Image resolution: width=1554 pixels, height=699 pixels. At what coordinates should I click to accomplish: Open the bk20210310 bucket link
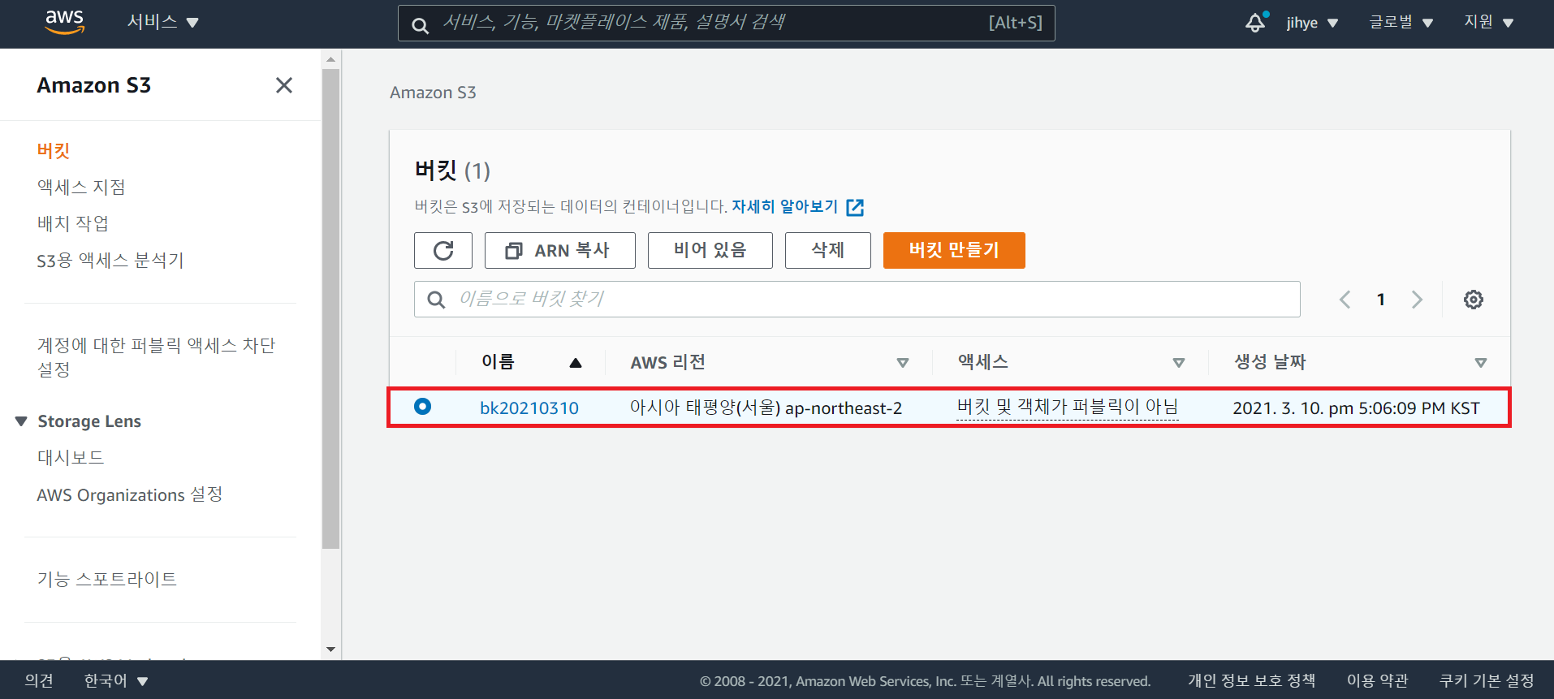point(529,408)
